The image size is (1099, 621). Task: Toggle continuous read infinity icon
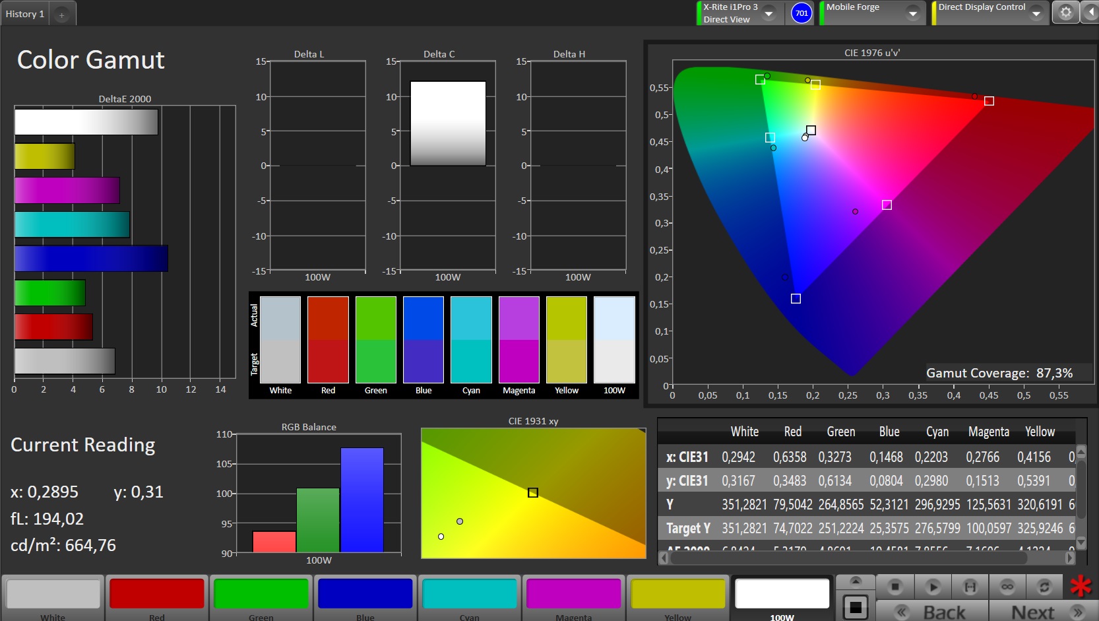[1007, 586]
